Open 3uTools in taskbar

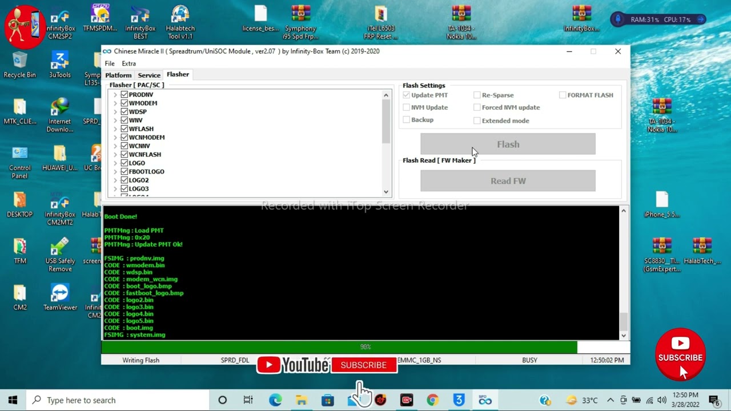click(x=459, y=400)
